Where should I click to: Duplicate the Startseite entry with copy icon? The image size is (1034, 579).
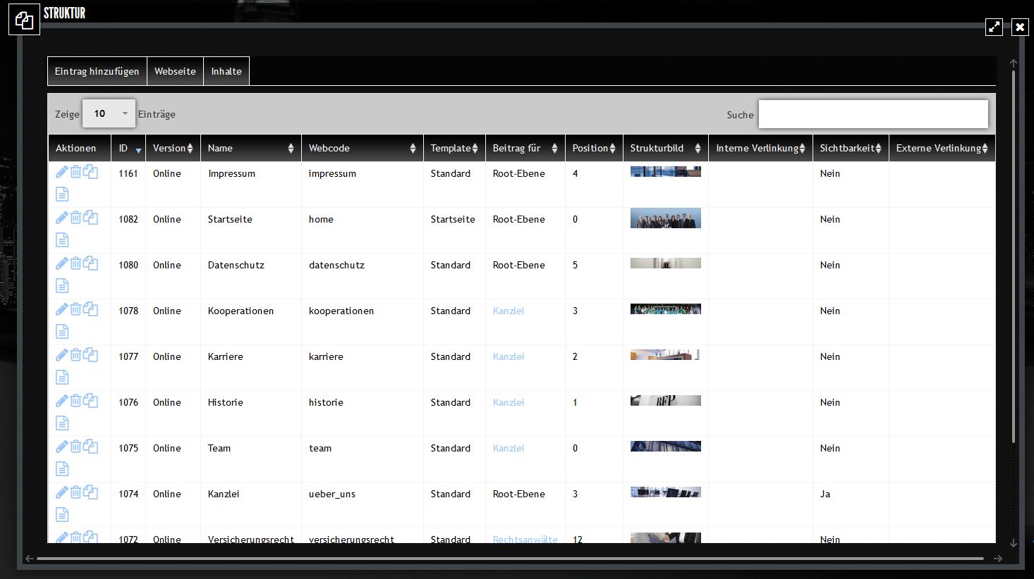[90, 218]
